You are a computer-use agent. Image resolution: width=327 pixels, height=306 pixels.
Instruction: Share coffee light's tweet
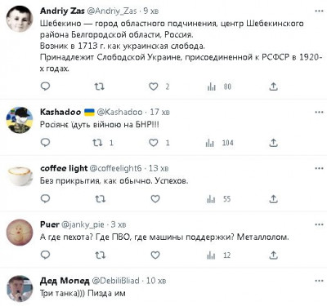[273, 199]
